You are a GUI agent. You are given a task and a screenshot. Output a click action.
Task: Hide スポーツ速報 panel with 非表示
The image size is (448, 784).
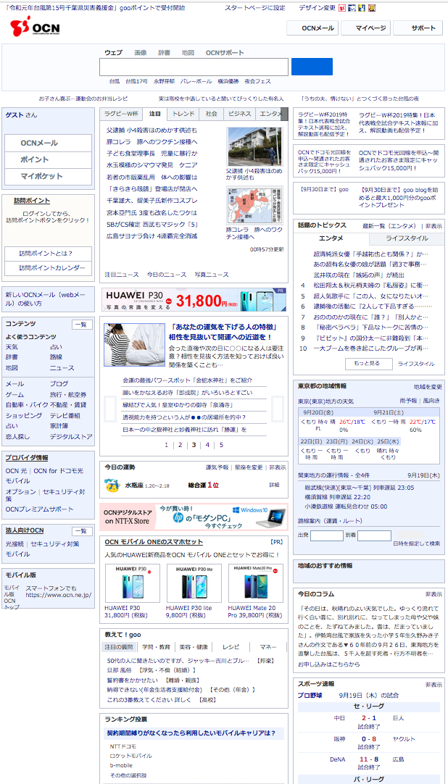click(x=434, y=684)
